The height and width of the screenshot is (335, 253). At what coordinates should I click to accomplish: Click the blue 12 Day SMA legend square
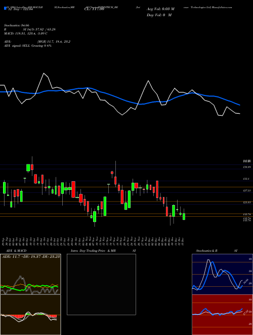coord(5,9)
